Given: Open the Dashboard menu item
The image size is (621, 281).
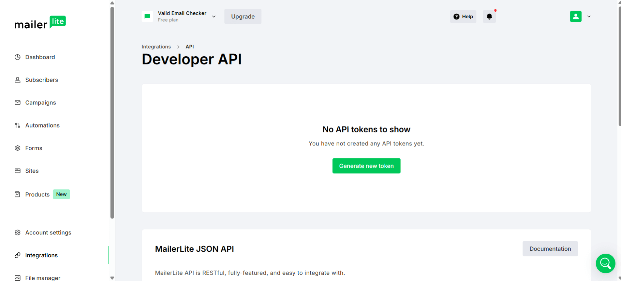Looking at the screenshot, I should [40, 57].
